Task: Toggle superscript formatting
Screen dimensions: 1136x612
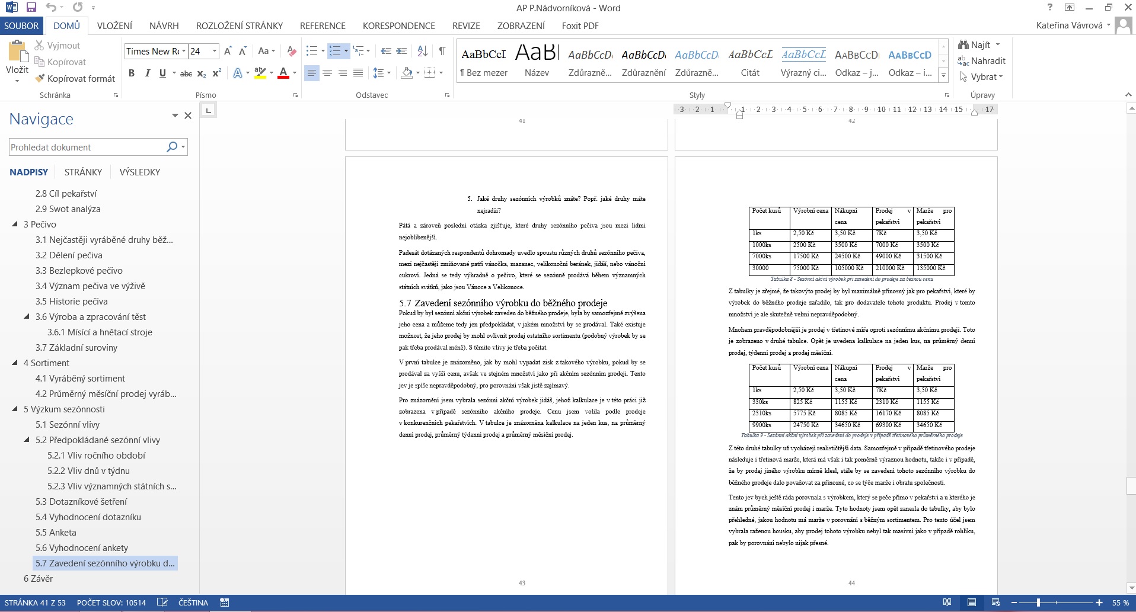Action: click(x=217, y=73)
